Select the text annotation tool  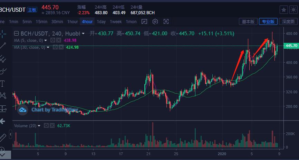[x=2, y=84]
